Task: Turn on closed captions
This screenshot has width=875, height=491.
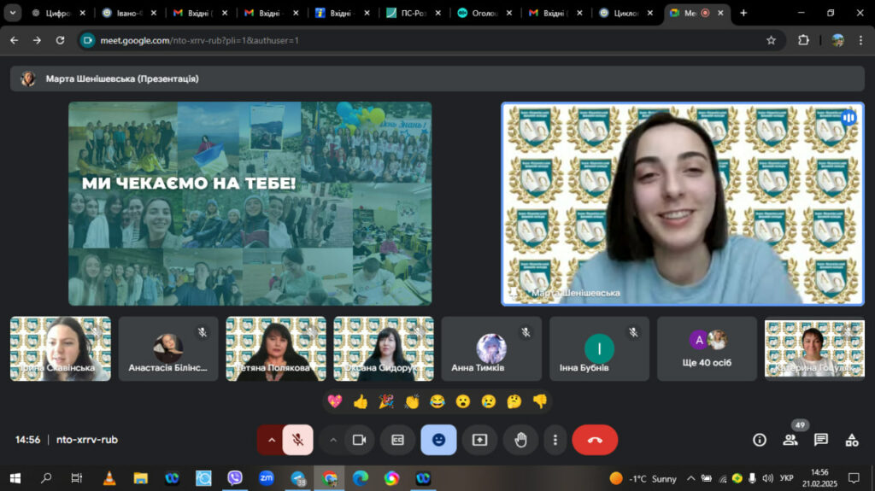Action: coord(397,440)
